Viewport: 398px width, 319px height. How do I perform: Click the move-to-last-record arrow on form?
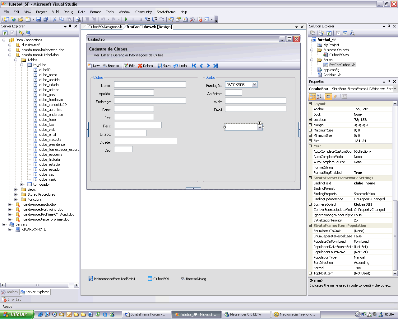pos(215,66)
